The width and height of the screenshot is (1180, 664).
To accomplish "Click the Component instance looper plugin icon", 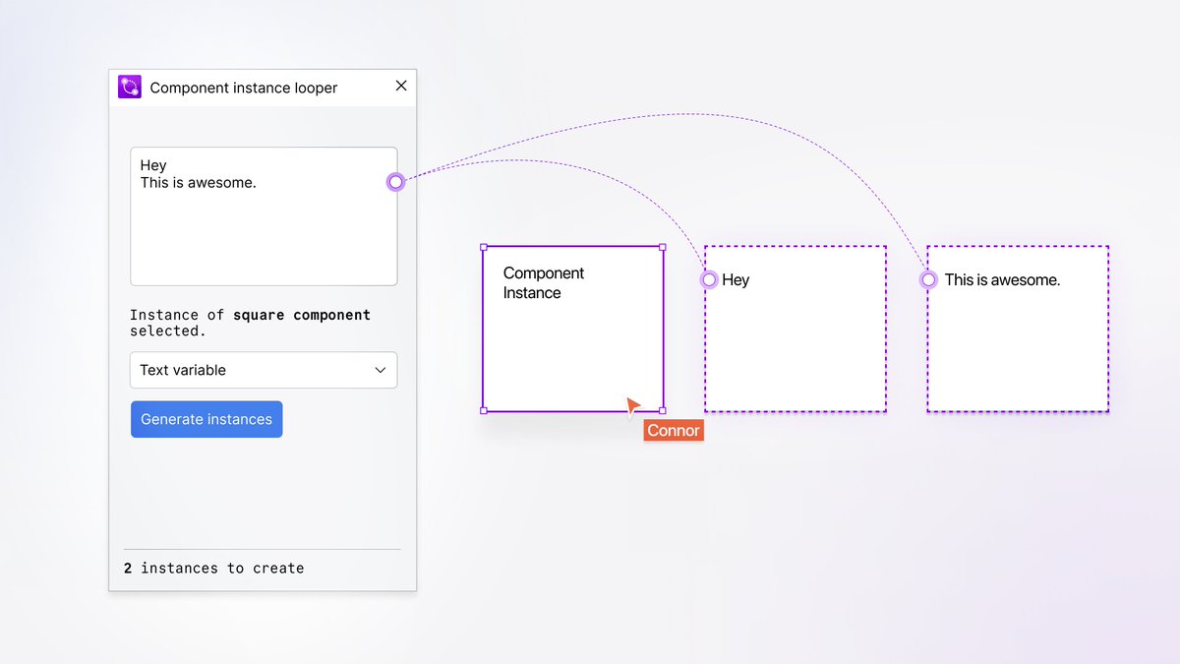I will pos(130,87).
